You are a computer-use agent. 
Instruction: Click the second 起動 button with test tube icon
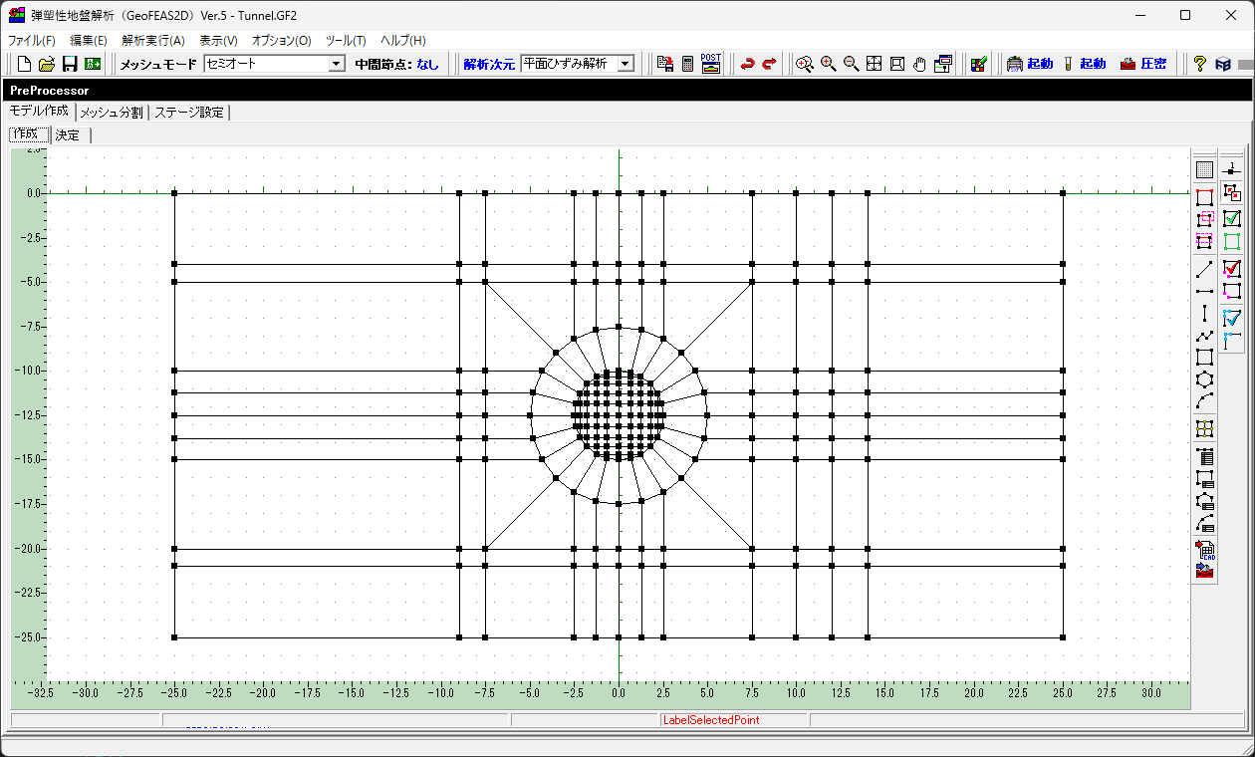tap(1084, 64)
